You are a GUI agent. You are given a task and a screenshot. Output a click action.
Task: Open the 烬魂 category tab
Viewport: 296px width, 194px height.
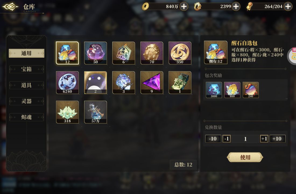pyautogui.click(x=26, y=117)
